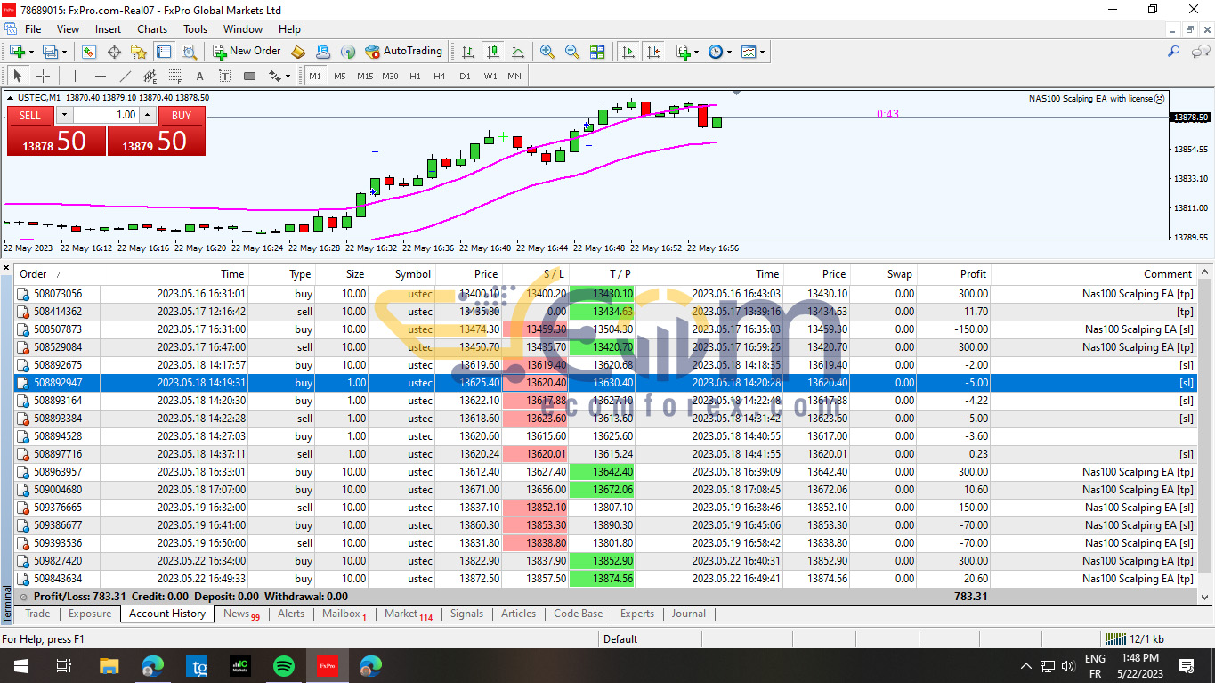
Task: Expand the Profiles dropdown arrow
Action: point(64,52)
